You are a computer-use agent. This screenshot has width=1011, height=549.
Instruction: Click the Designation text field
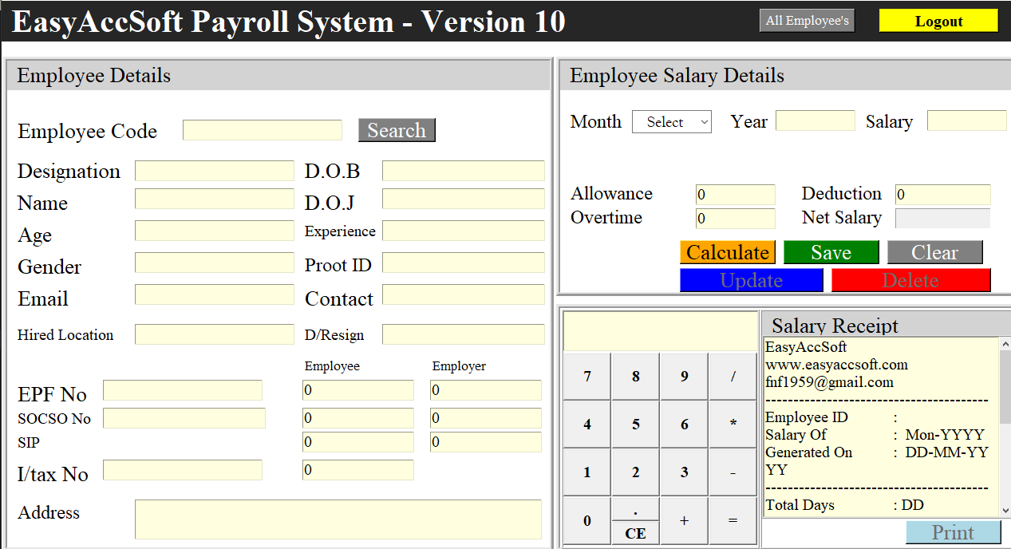click(x=215, y=171)
